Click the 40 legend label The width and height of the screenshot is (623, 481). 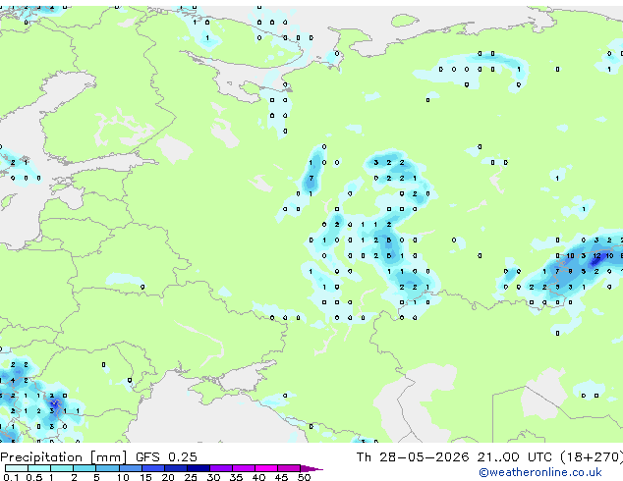coord(258,477)
